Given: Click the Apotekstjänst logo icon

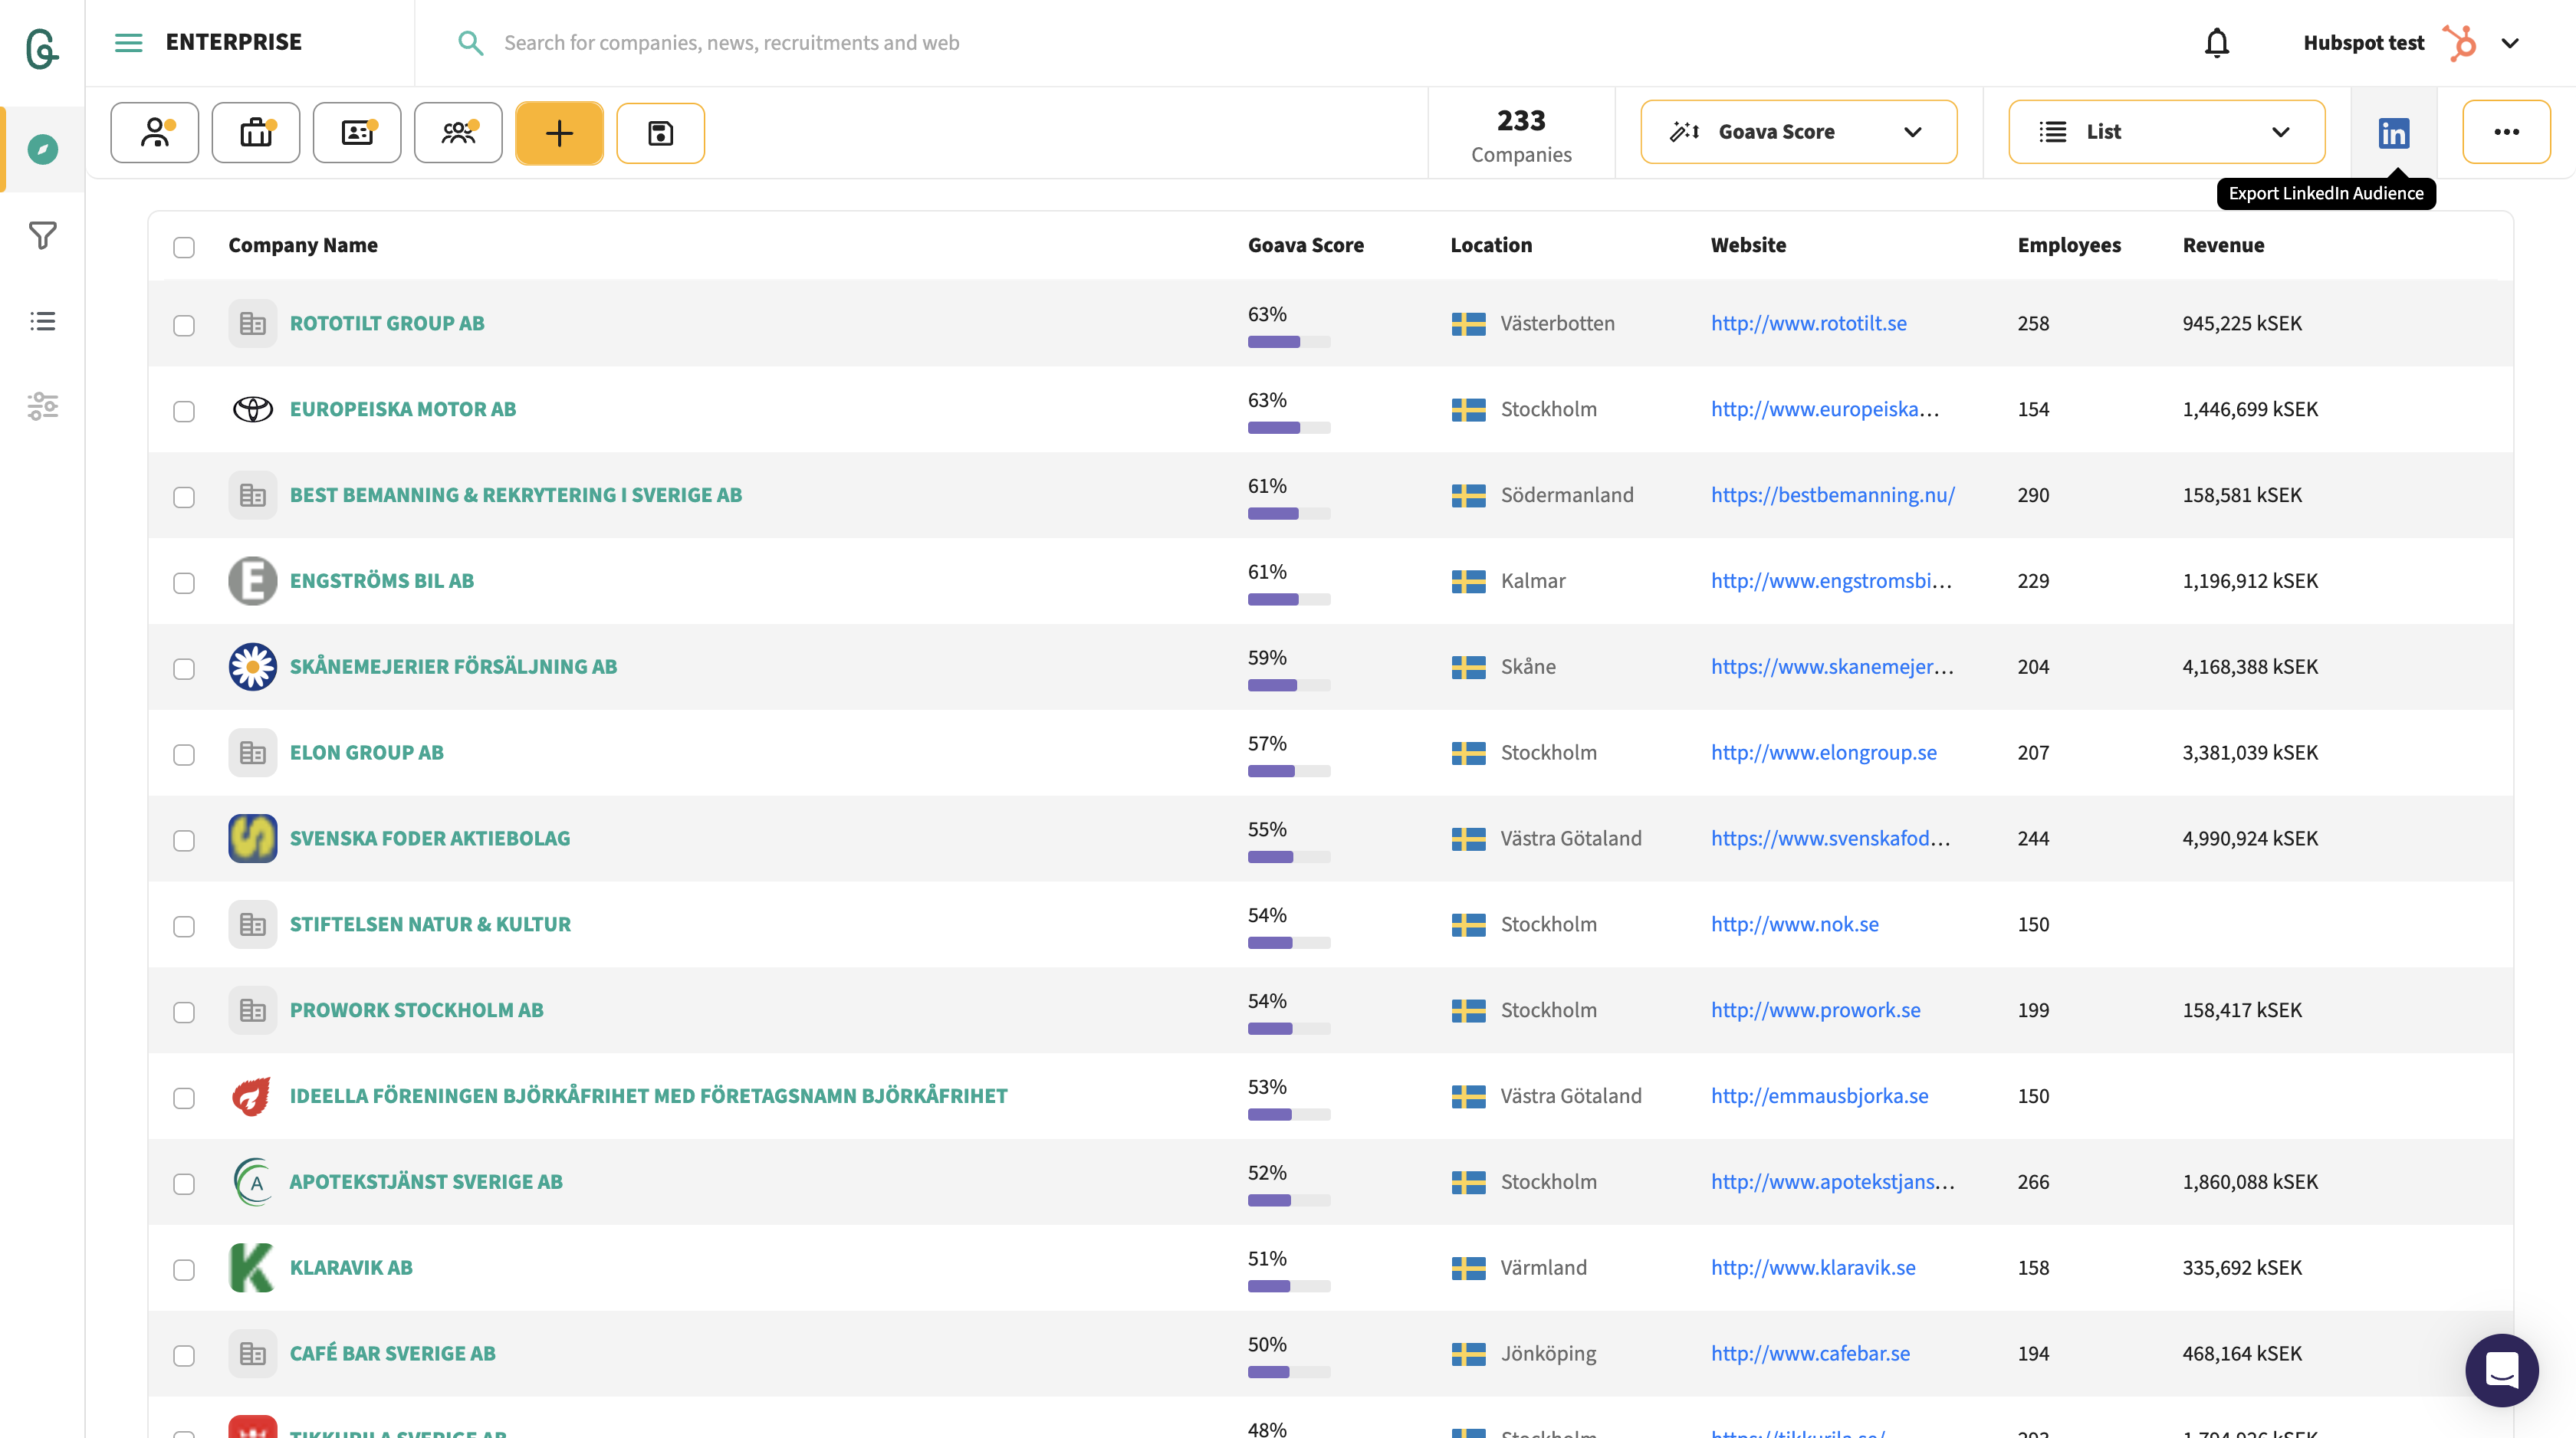Looking at the screenshot, I should click(x=253, y=1181).
